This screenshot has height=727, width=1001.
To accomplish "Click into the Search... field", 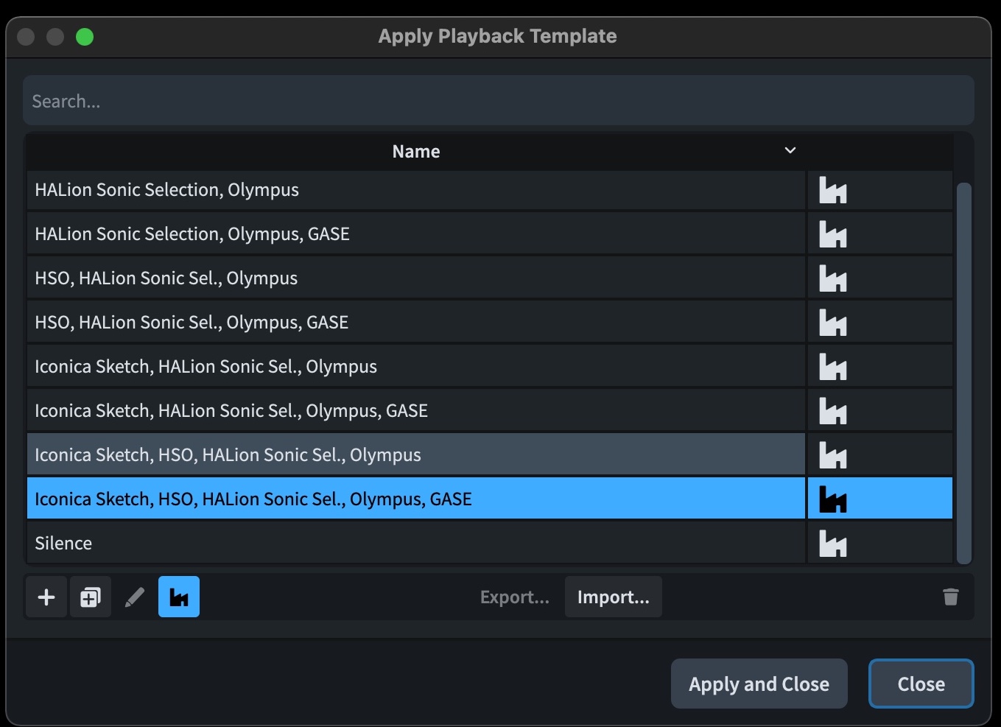I will (x=499, y=101).
